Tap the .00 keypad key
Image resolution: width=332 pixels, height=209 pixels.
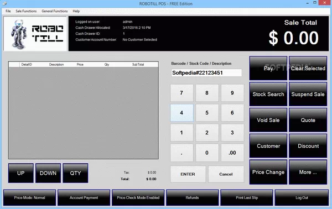coord(232,153)
